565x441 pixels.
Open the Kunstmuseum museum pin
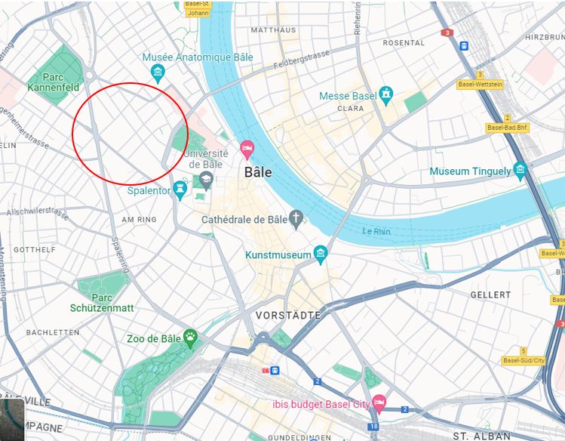[x=320, y=254]
